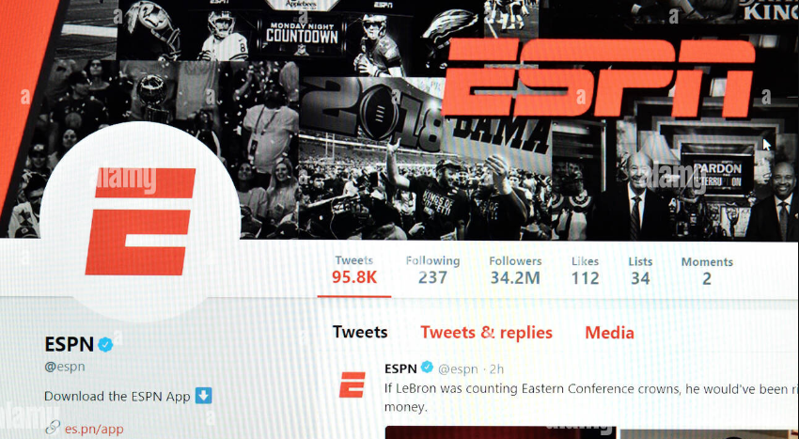Image resolution: width=799 pixels, height=439 pixels.
Task: Open the Tweets count 95.8K tab
Action: (x=354, y=270)
